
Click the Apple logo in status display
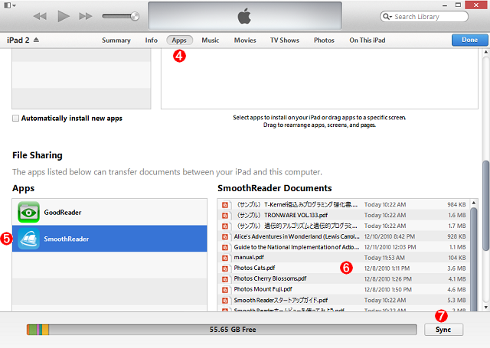[244, 16]
